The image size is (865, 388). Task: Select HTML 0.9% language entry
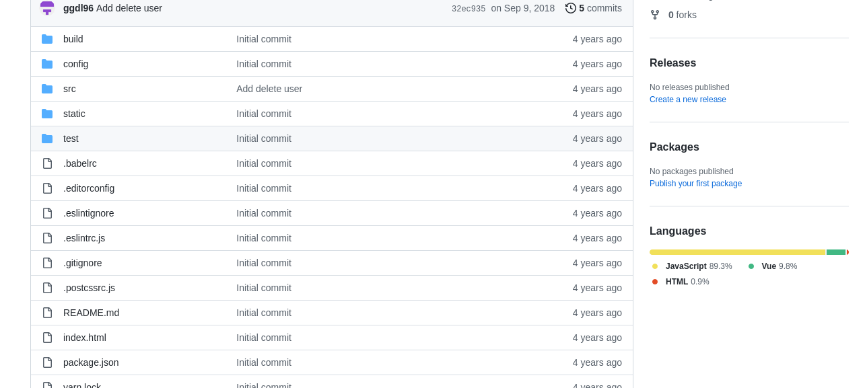681,282
